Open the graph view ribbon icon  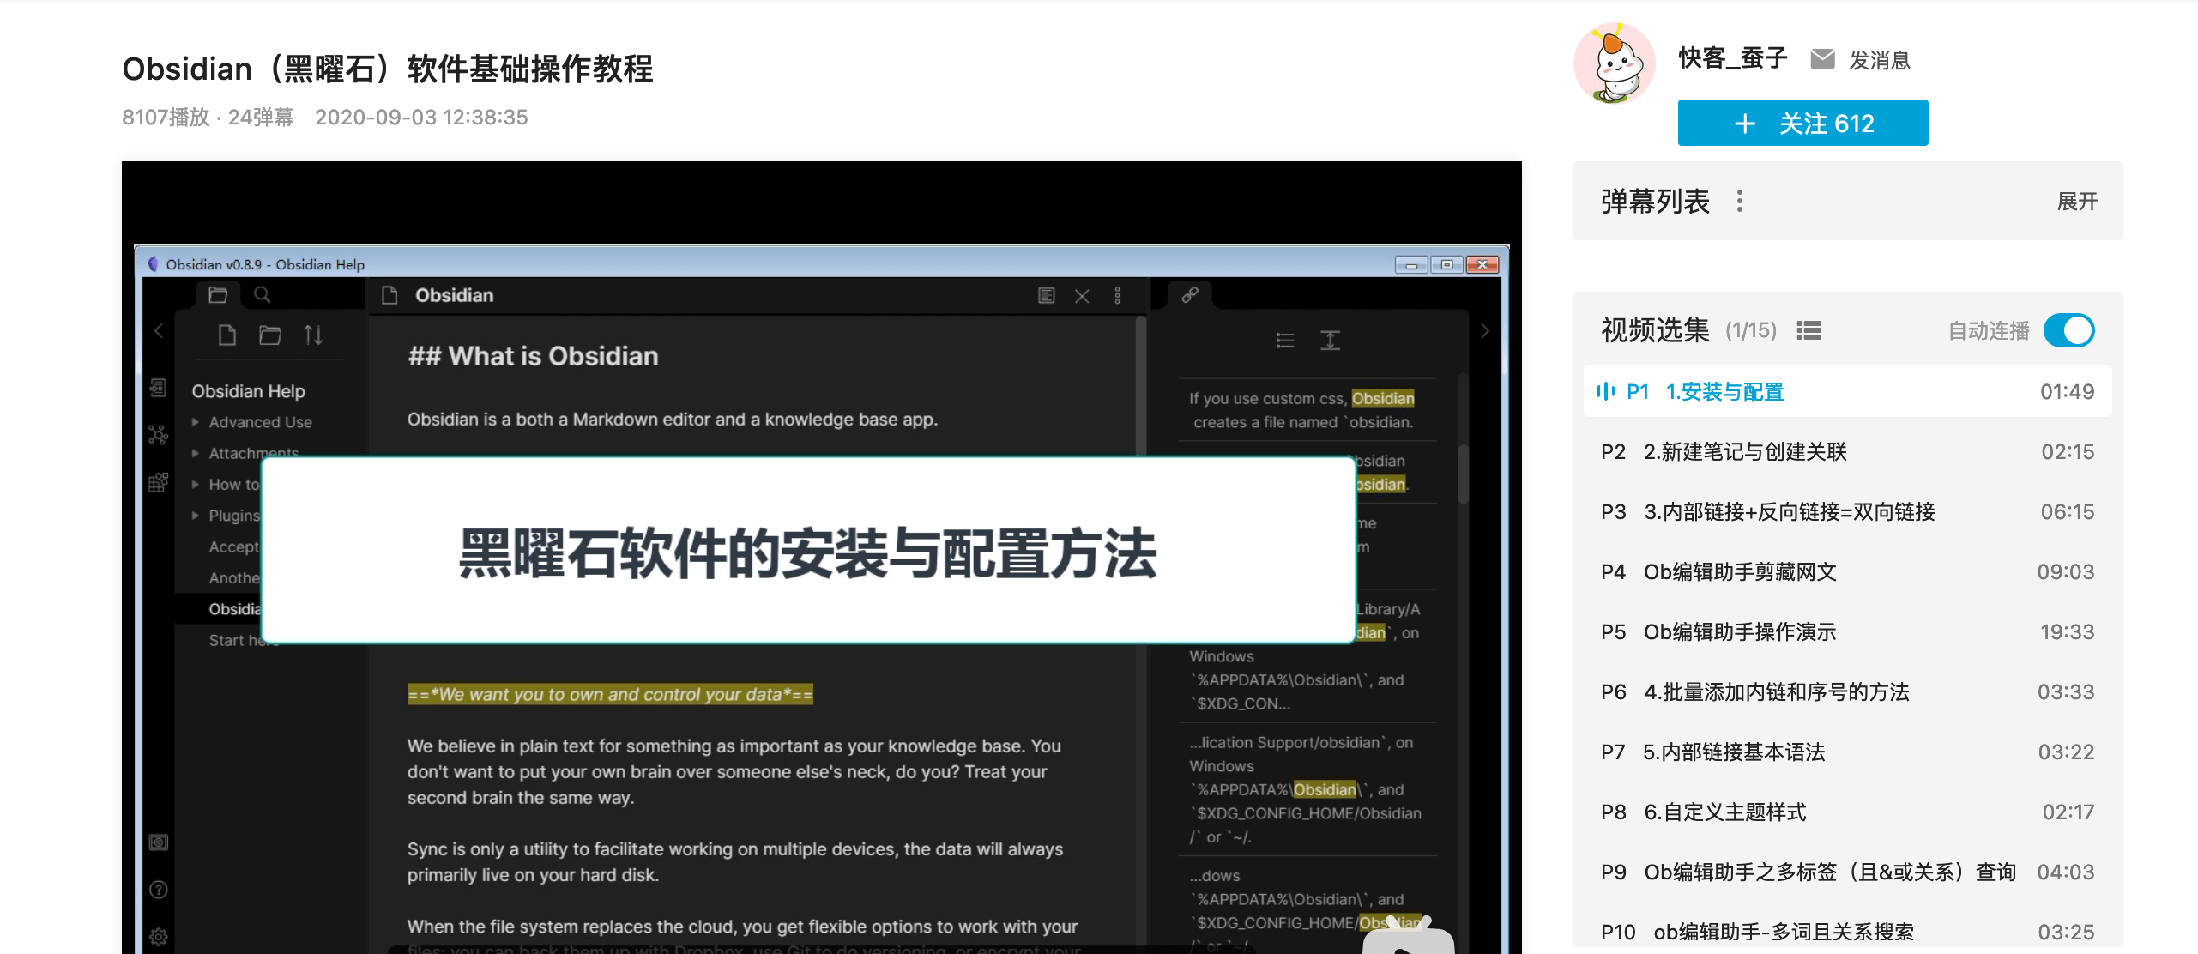coord(159,435)
